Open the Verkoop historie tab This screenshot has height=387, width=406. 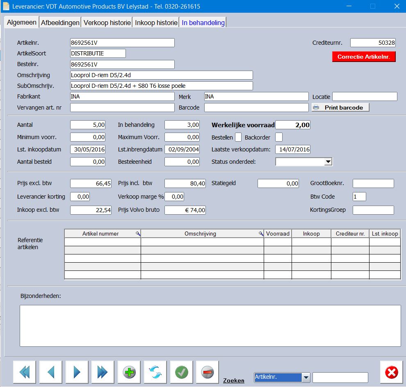click(107, 23)
